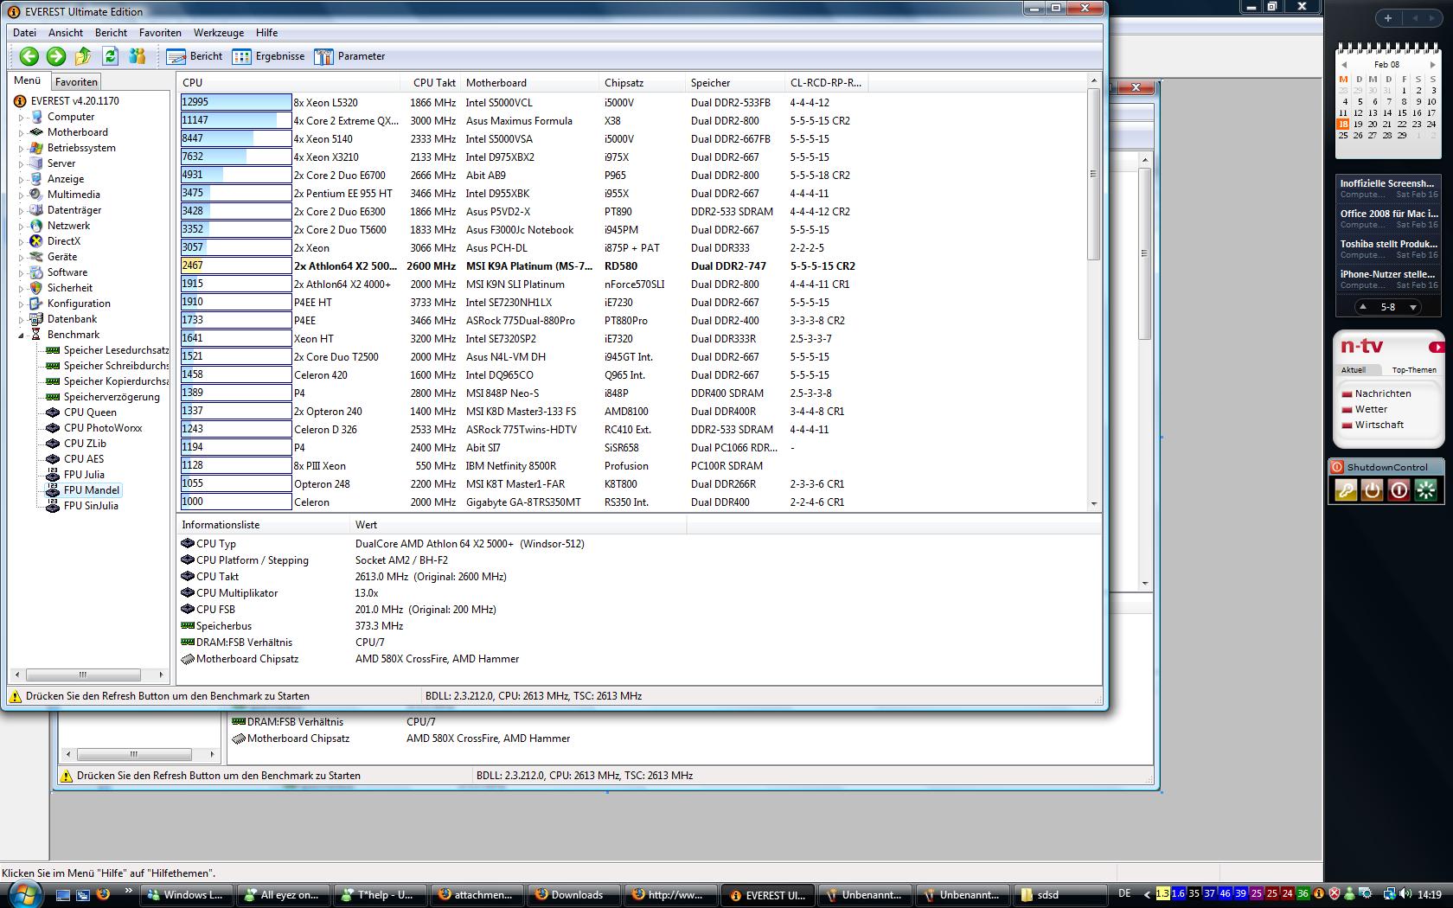This screenshot has height=908, width=1453.
Task: Click the red power icon in ShutdownControl
Action: coord(1399,490)
